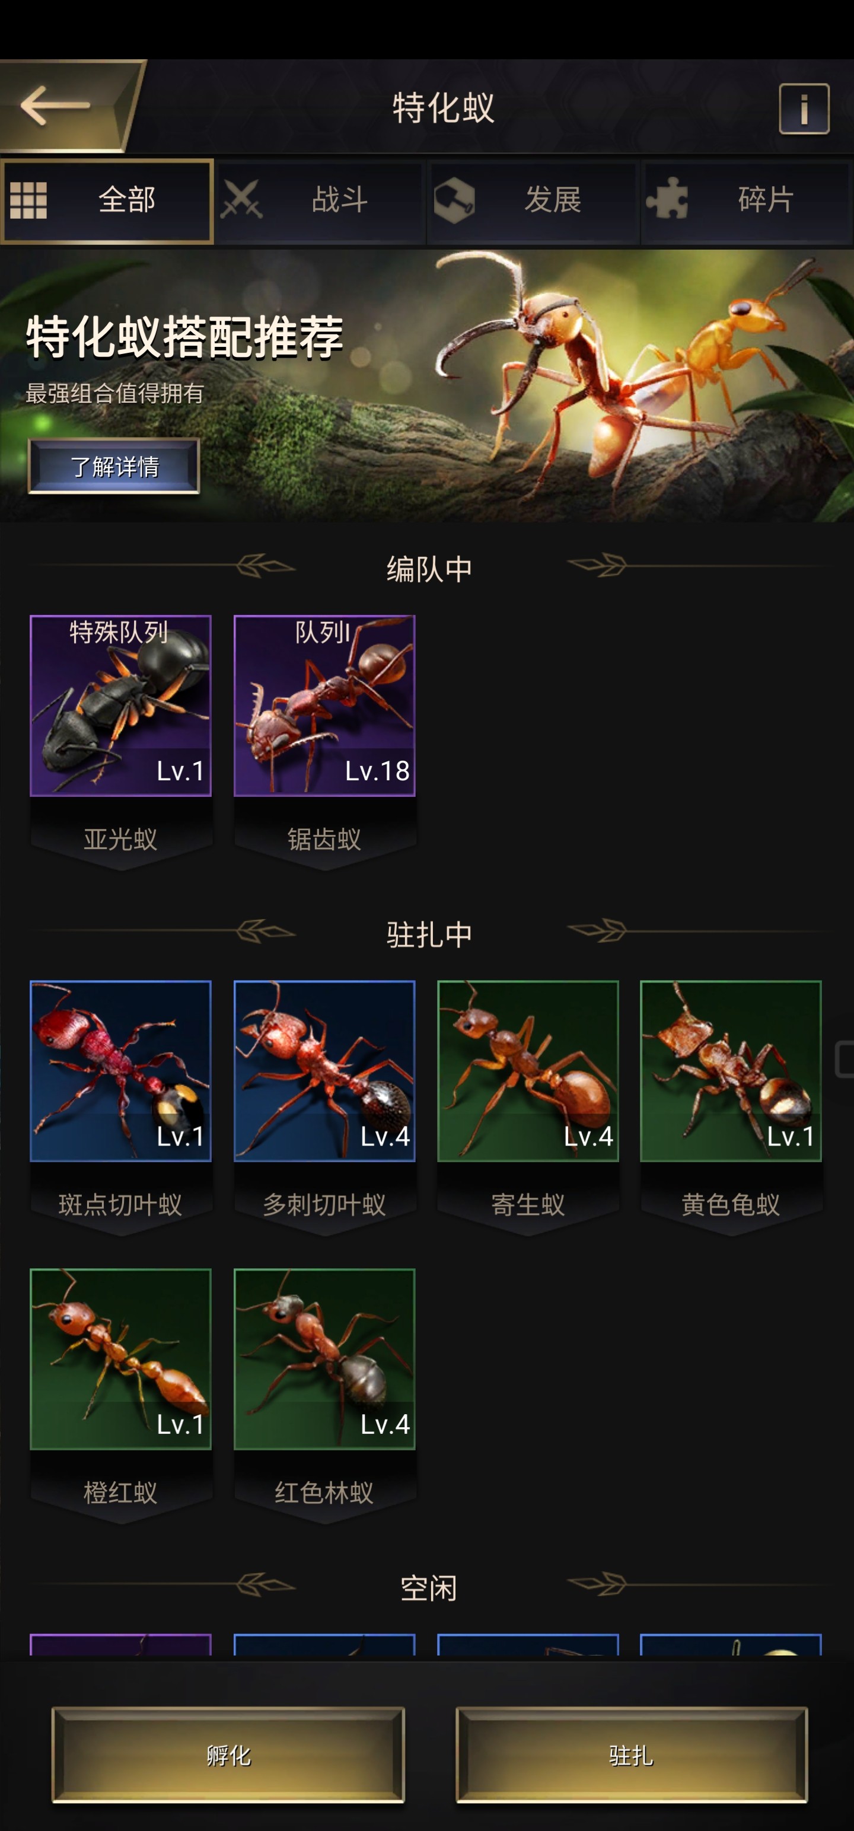Open the info icon at top right

(x=804, y=109)
